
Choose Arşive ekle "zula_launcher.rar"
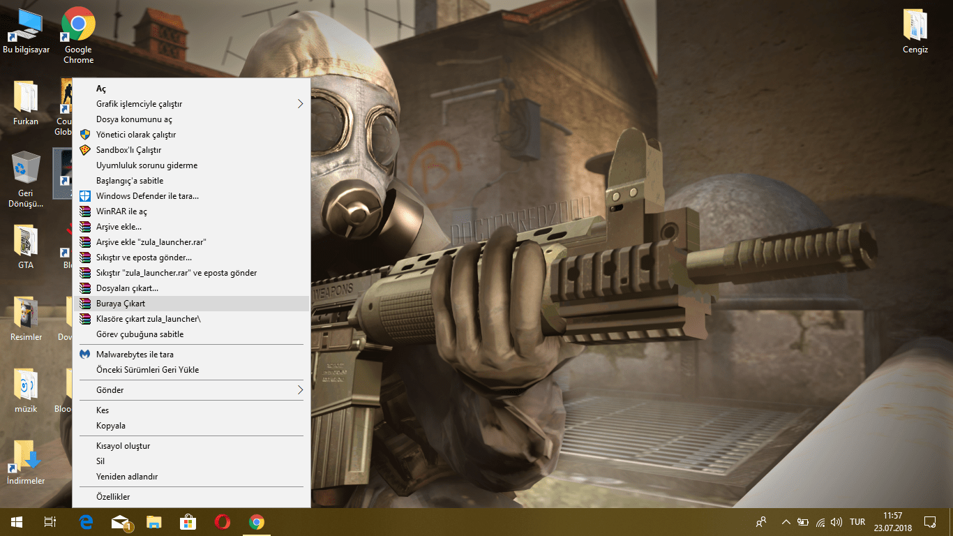coord(191,242)
